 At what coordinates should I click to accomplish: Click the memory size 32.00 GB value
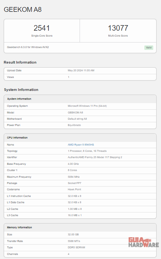point(73,235)
